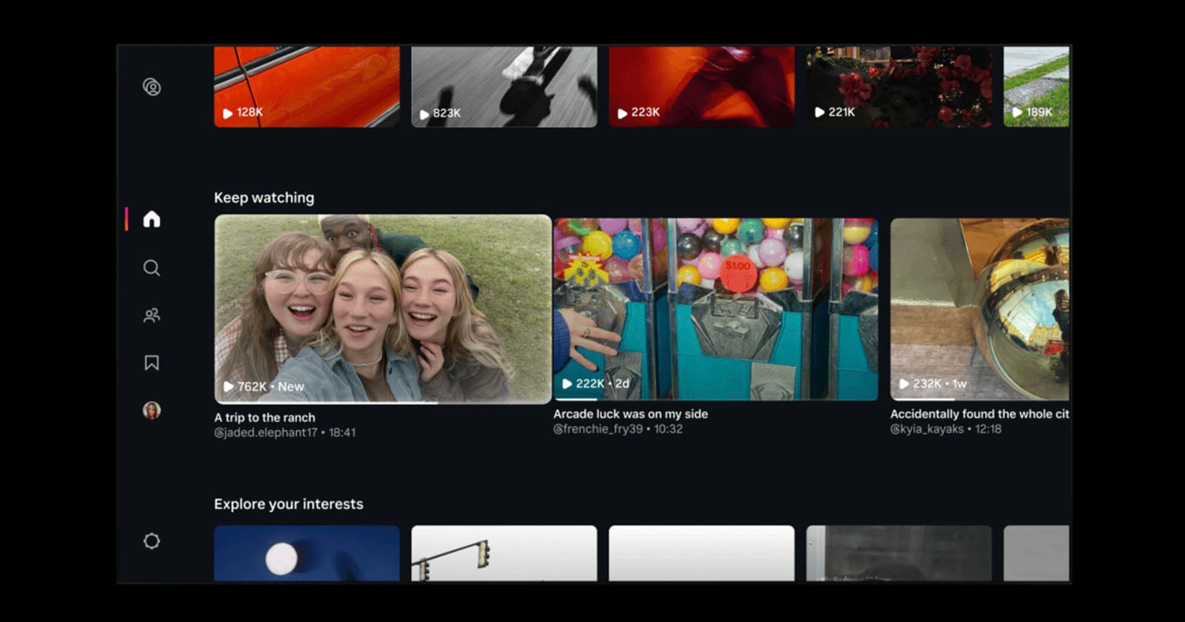1185x622 pixels.
Task: Click the title 'Accidentally found the whole cit'
Action: [x=980, y=414]
